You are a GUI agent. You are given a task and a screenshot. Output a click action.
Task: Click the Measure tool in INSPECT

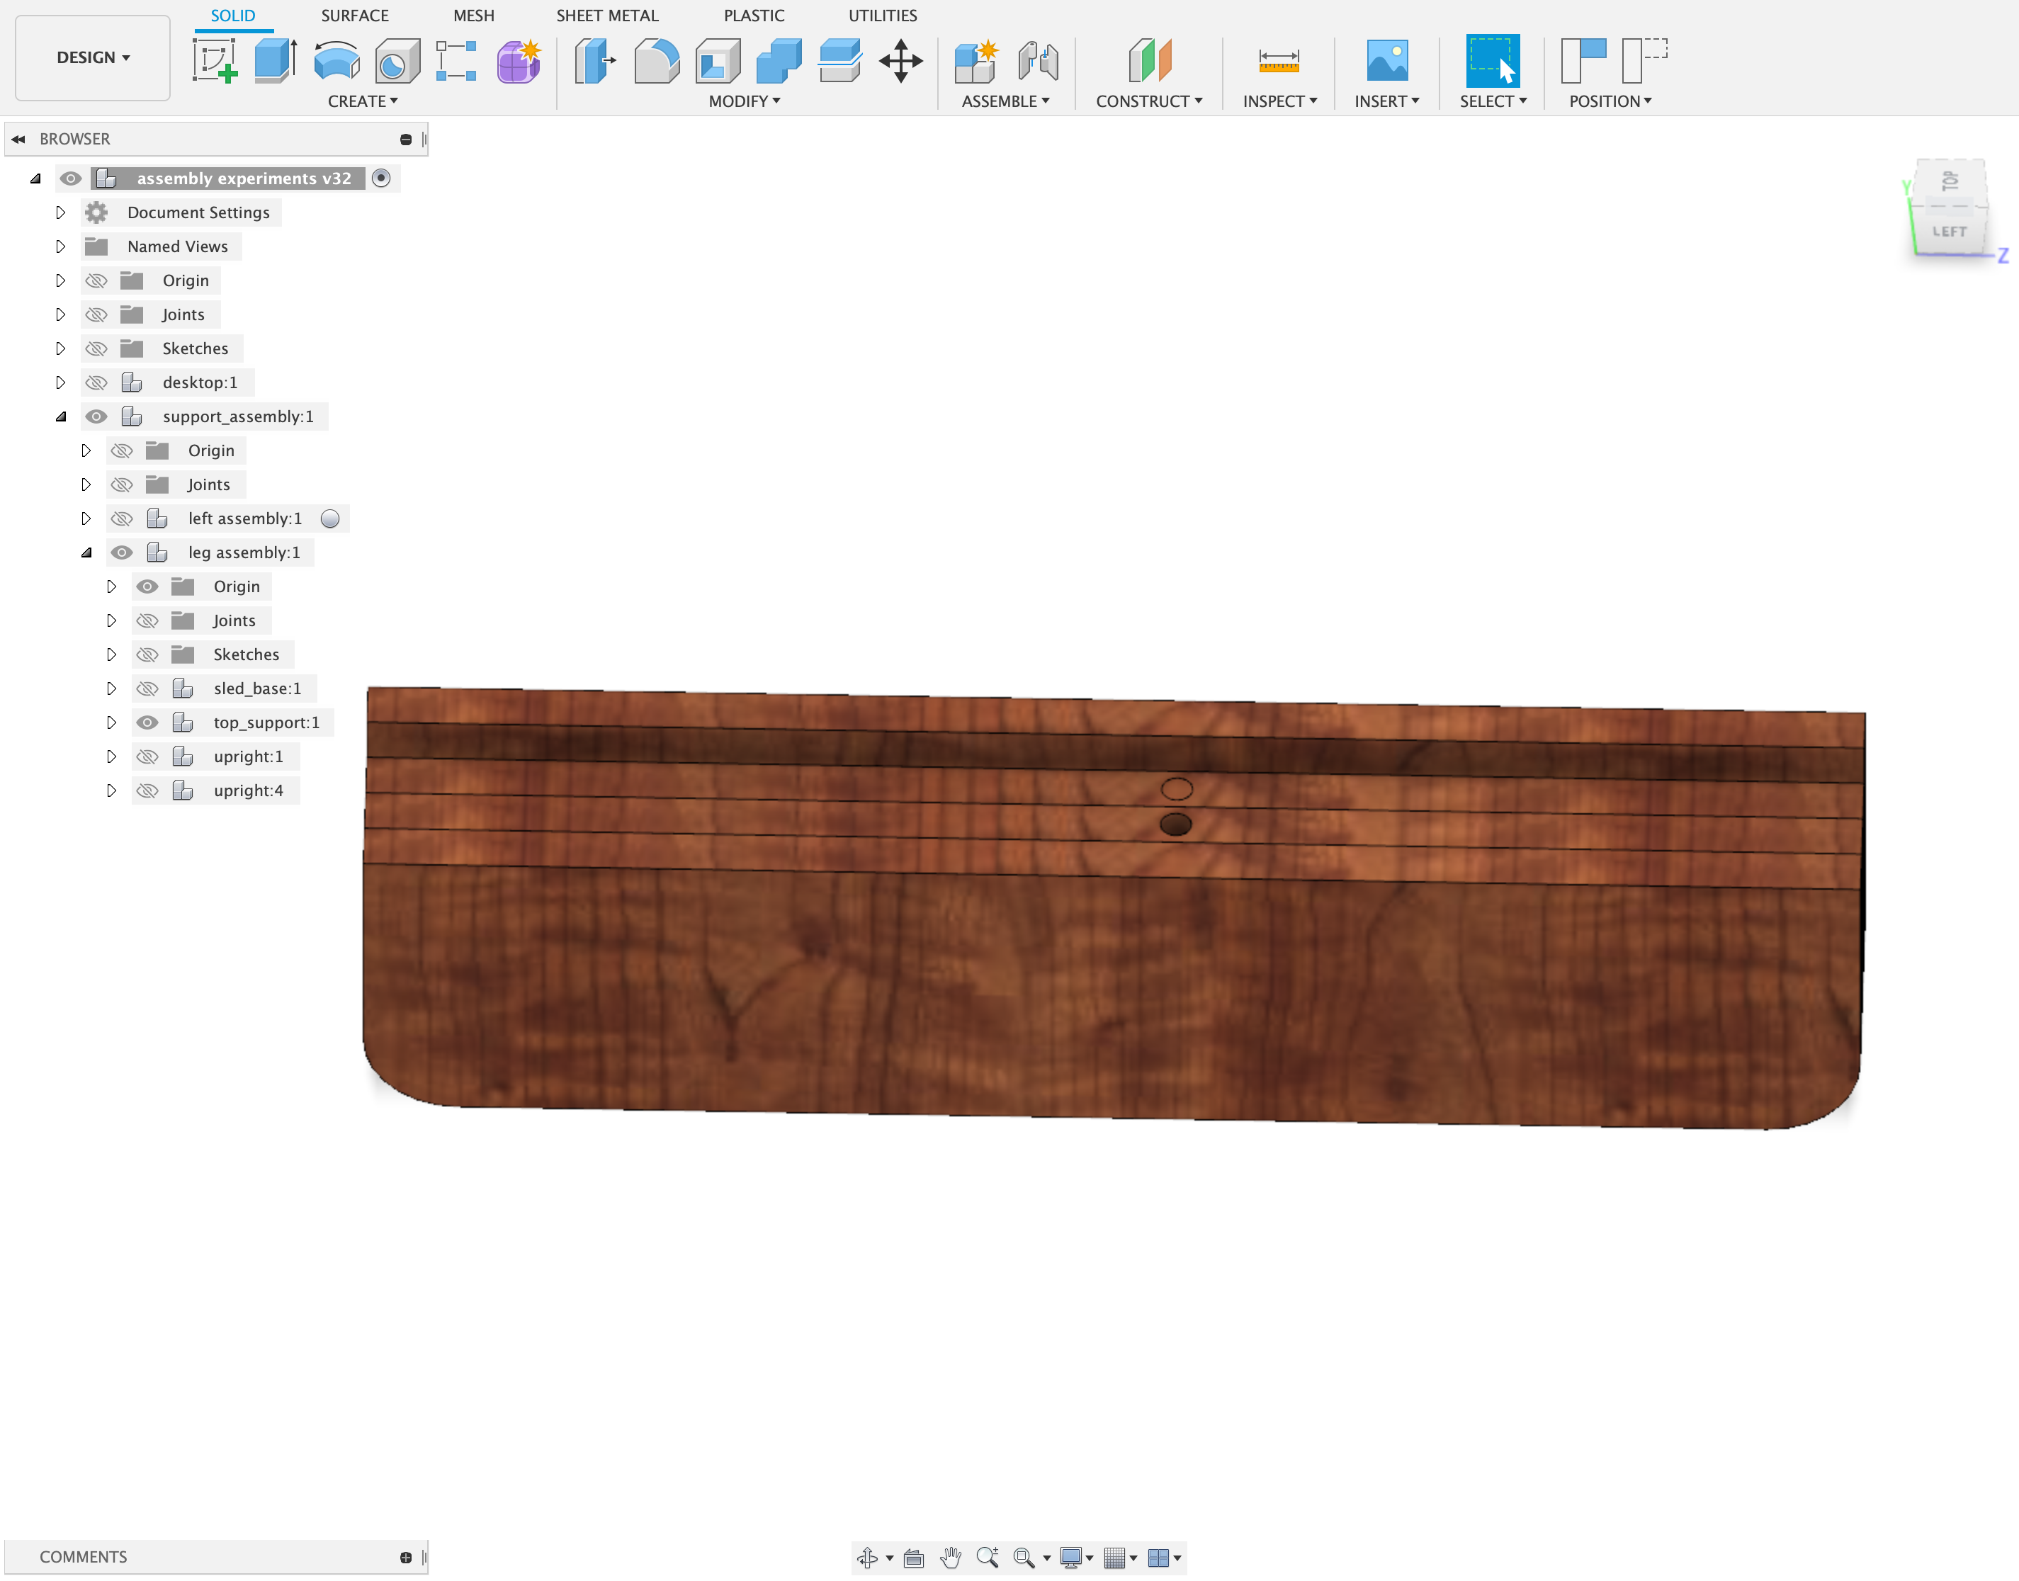click(x=1282, y=62)
